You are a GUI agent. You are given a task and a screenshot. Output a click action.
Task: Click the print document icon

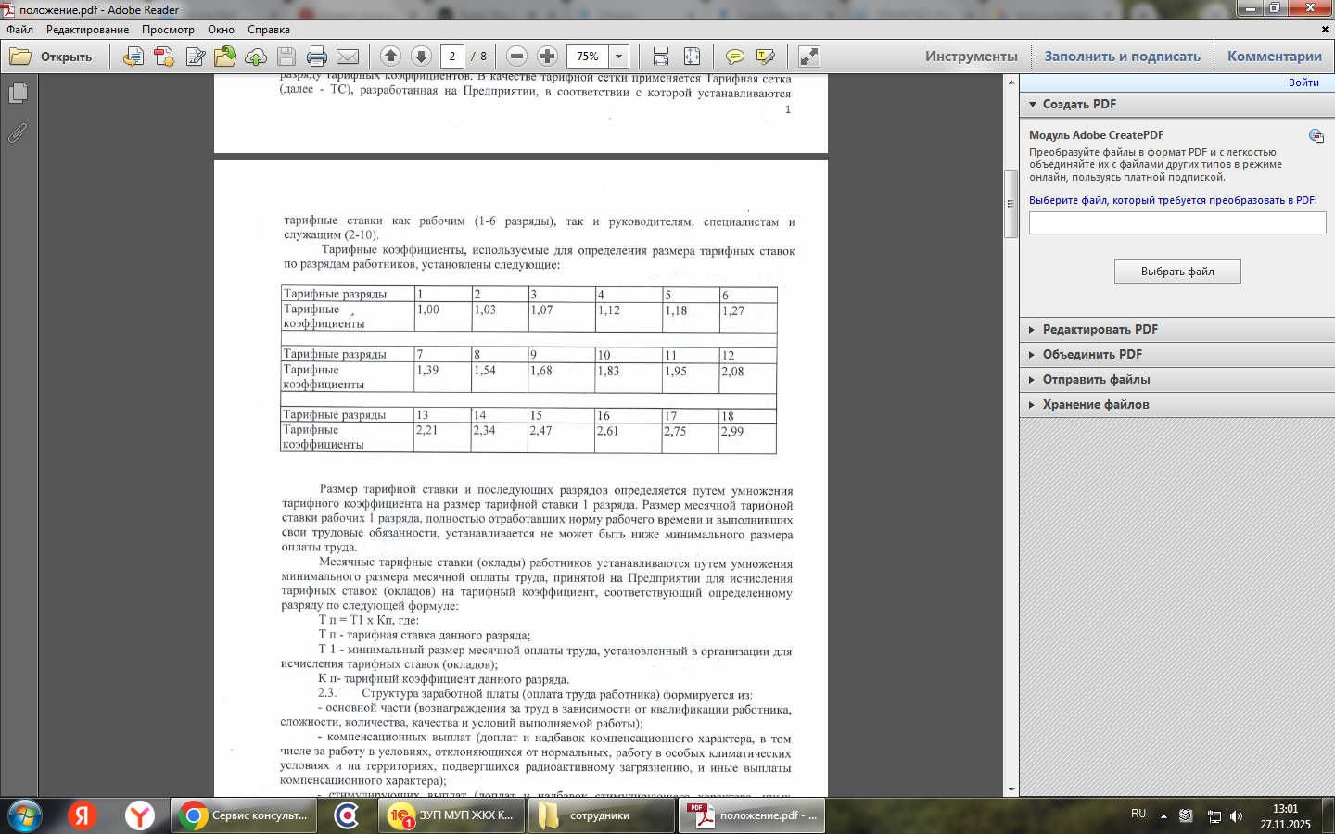(317, 57)
